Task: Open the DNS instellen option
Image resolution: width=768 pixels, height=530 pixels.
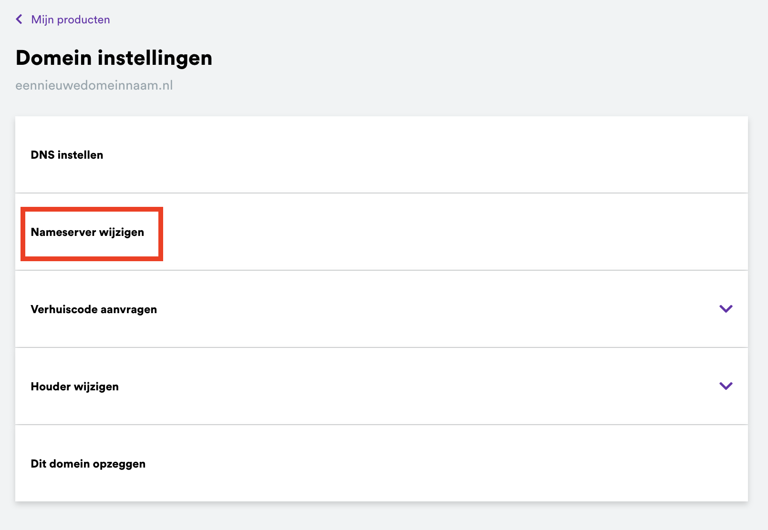Action: tap(67, 155)
